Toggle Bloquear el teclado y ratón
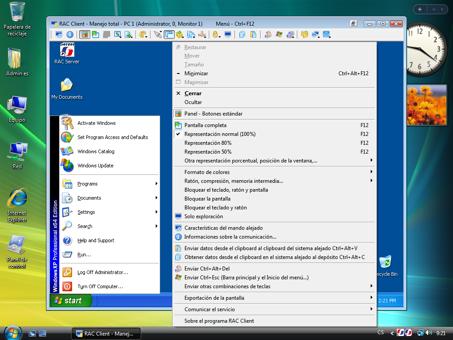The height and width of the screenshot is (340, 453). [x=274, y=208]
